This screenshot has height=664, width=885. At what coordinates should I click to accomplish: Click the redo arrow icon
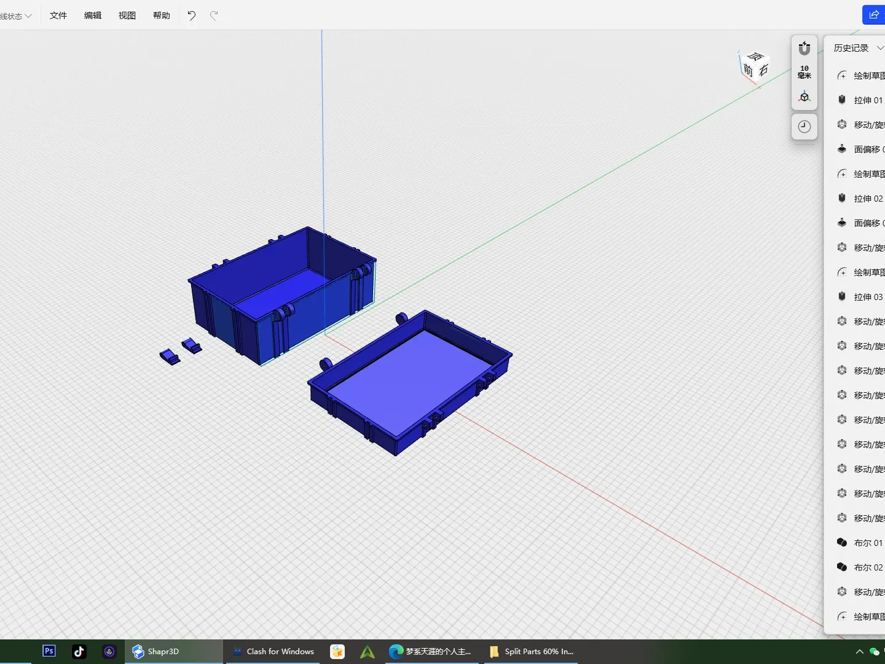click(214, 15)
